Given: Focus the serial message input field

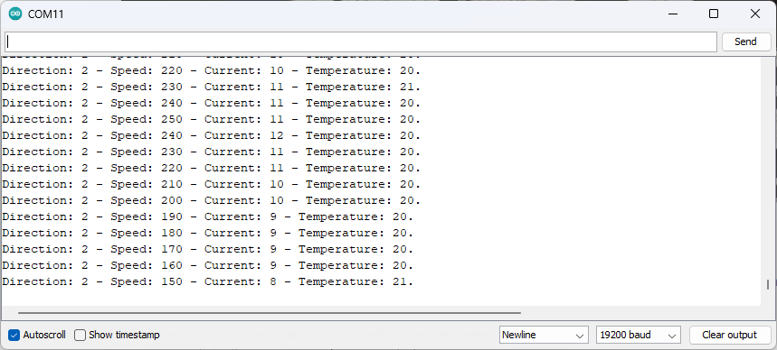Looking at the screenshot, I should tap(361, 41).
